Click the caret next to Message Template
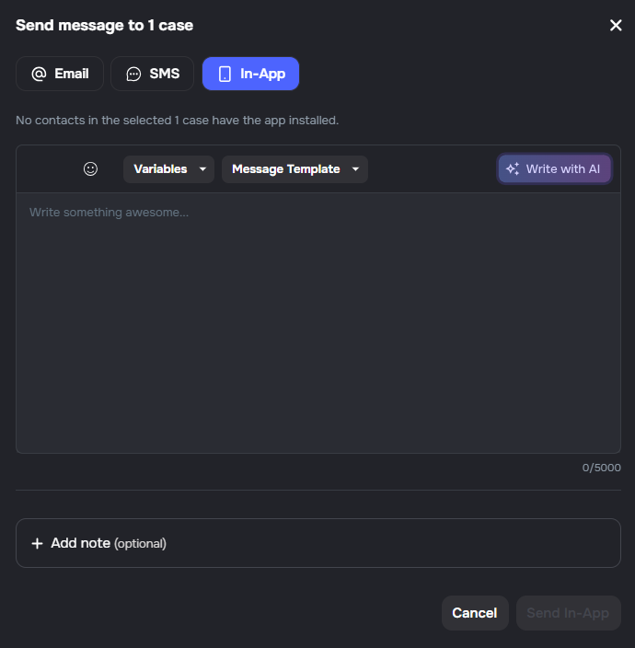 (x=355, y=169)
